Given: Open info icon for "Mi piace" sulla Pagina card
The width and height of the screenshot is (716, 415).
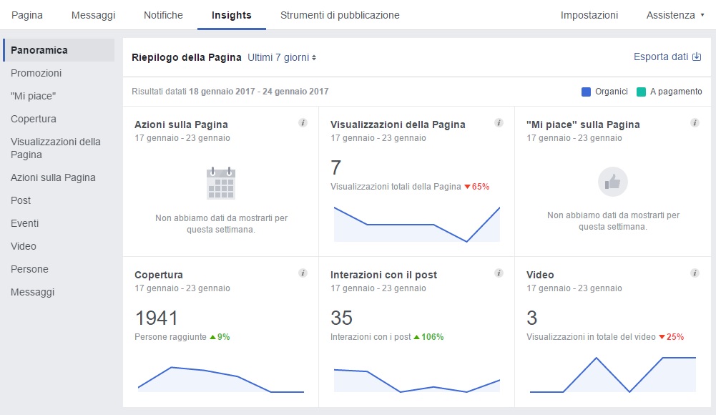Looking at the screenshot, I should 695,123.
